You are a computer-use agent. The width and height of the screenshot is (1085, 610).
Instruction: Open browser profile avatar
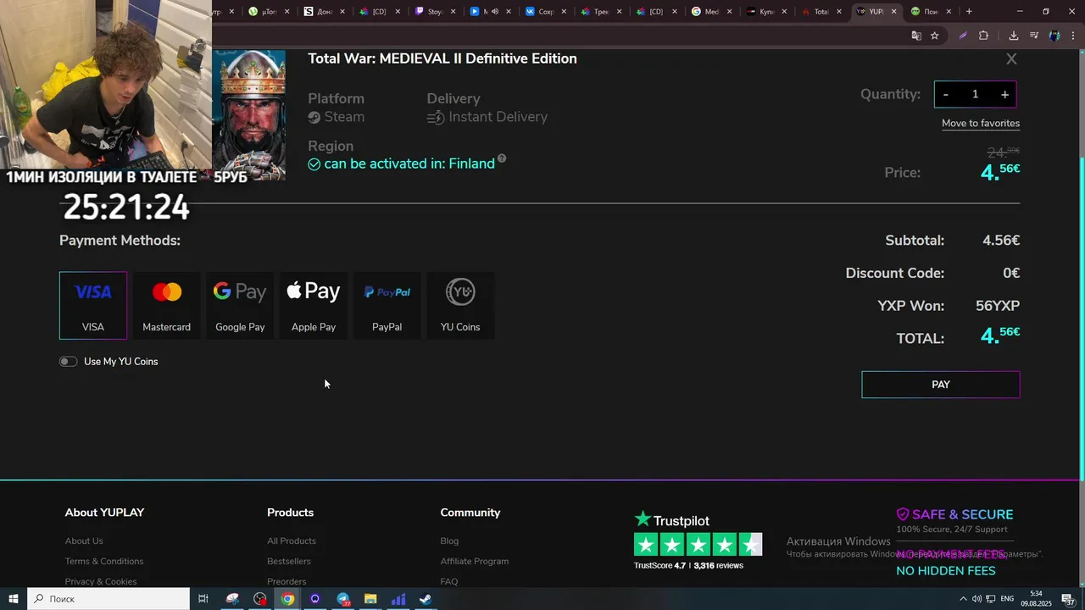click(x=1054, y=36)
